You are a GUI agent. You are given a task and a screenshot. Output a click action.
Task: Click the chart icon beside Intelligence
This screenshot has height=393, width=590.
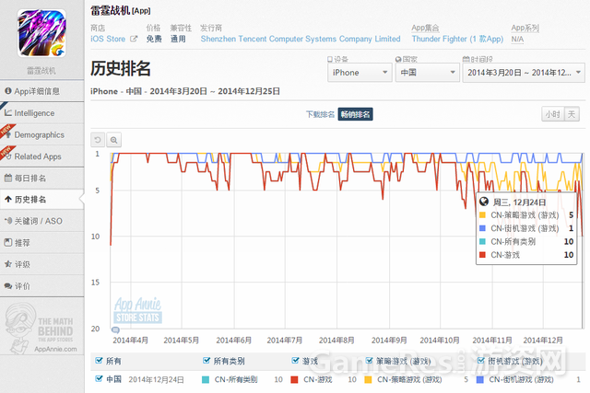[x=8, y=112]
